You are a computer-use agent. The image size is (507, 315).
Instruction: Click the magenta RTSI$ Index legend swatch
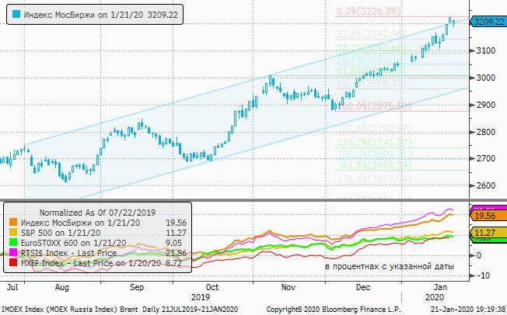coord(13,252)
